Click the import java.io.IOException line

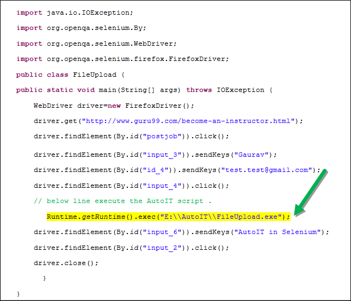click(x=75, y=12)
